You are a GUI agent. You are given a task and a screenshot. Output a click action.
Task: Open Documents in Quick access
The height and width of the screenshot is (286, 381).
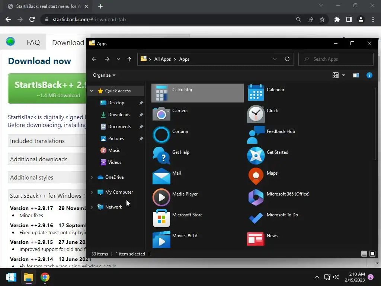[x=119, y=127]
